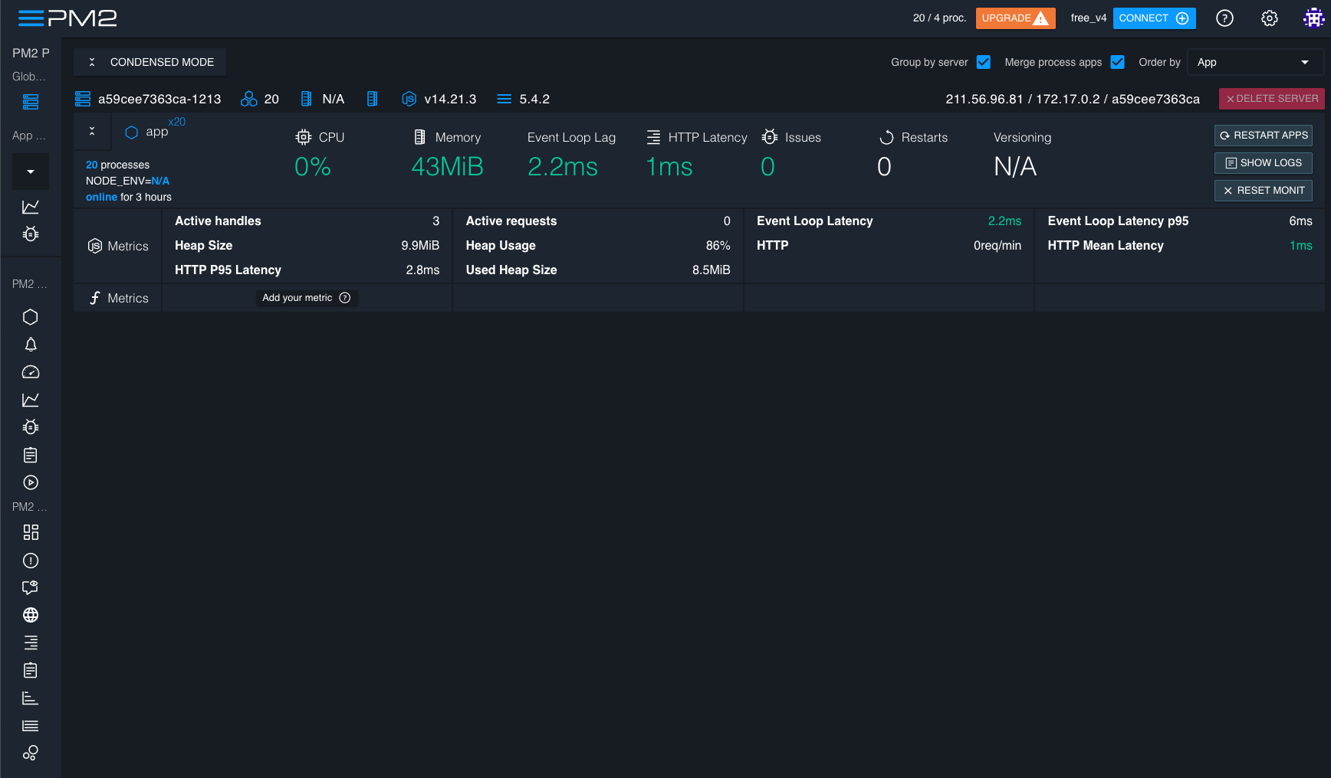
Task: Click RESET MONIT button
Action: pyautogui.click(x=1264, y=191)
